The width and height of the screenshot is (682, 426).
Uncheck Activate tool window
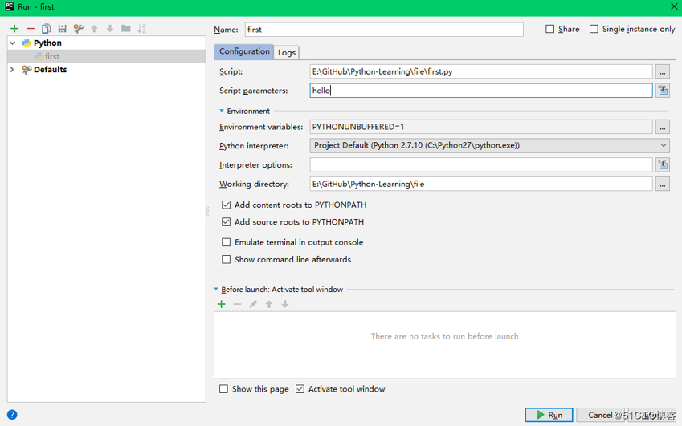(300, 389)
